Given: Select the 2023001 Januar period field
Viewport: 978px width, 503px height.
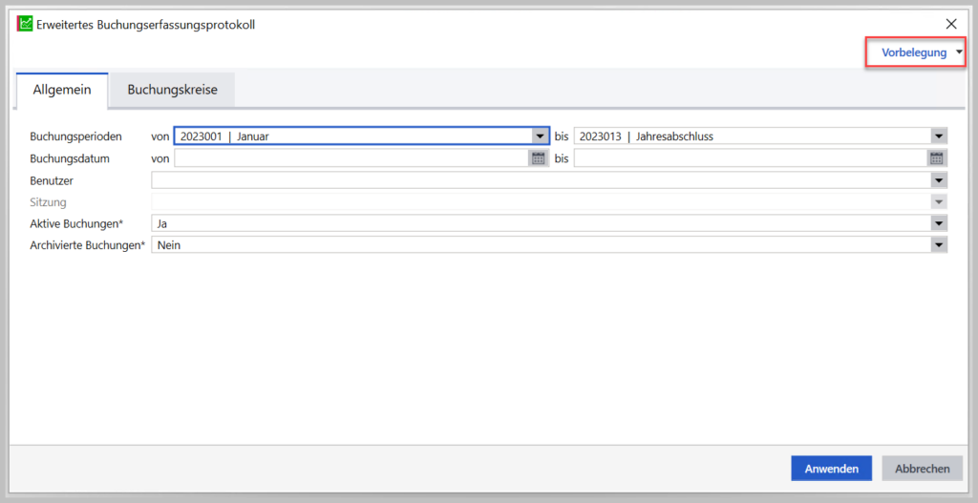Looking at the screenshot, I should [x=351, y=136].
